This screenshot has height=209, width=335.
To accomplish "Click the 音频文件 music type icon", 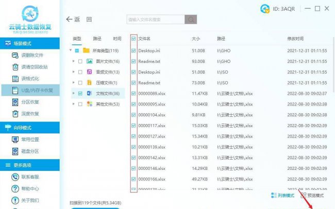I will pos(90,72).
